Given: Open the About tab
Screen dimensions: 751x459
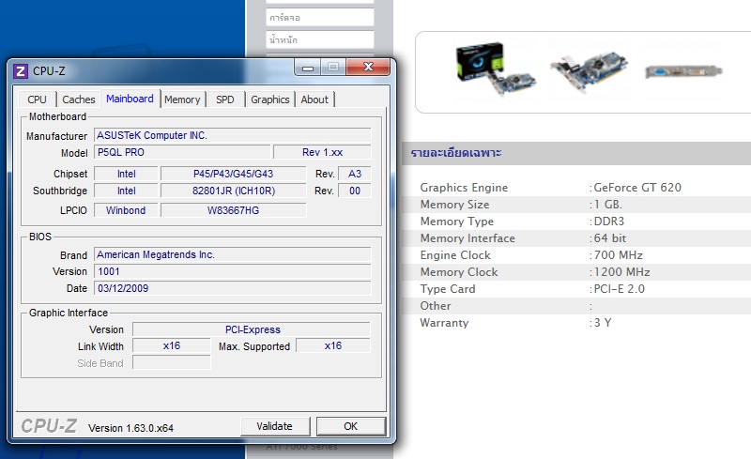Looking at the screenshot, I should click(314, 99).
